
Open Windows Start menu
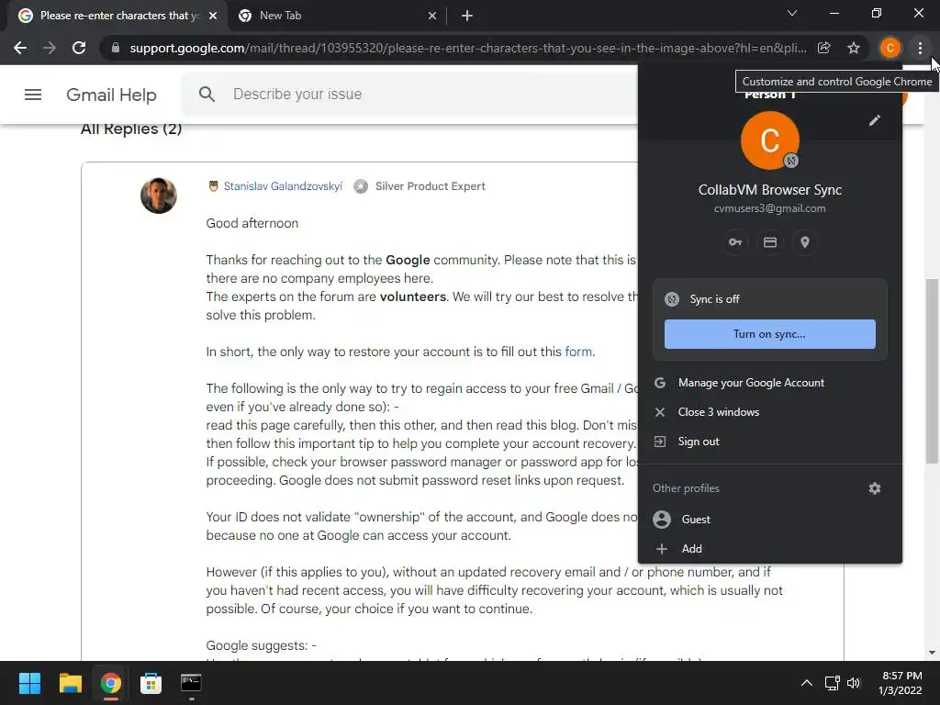29,683
